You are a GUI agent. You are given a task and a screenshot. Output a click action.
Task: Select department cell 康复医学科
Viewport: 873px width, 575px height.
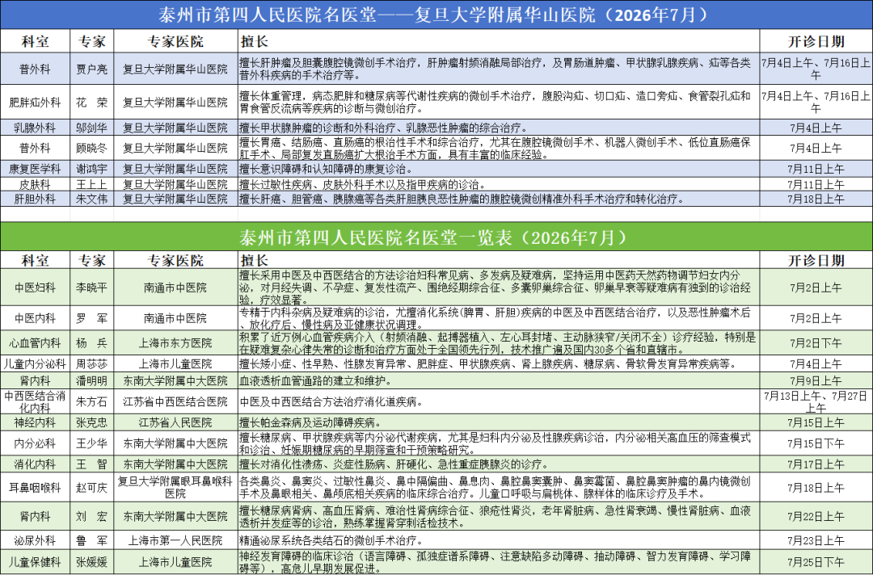35,169
